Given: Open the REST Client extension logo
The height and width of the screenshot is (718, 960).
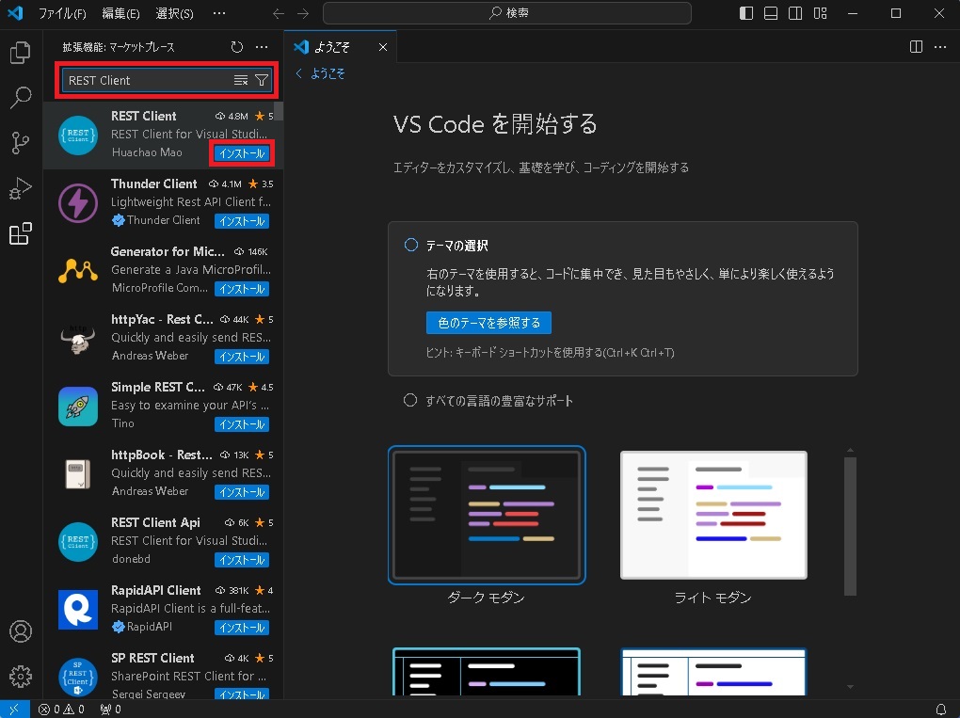Looking at the screenshot, I should [78, 136].
